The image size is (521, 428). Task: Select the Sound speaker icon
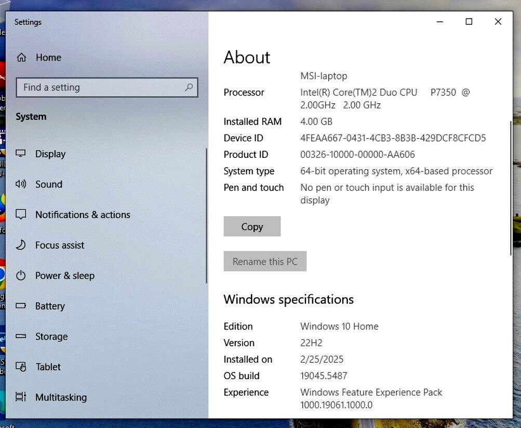21,184
